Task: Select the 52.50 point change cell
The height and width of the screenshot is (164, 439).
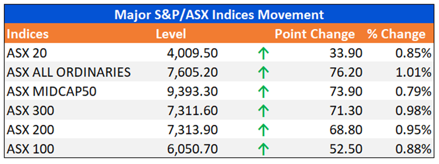Action: tap(346, 149)
